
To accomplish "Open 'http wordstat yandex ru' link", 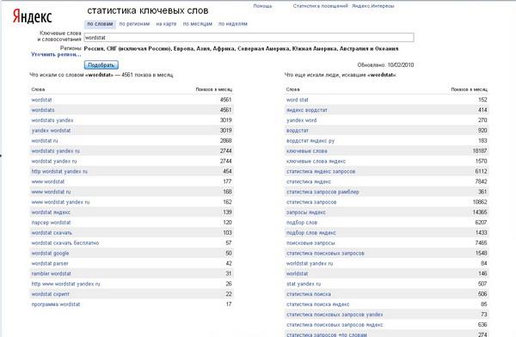I will [59, 171].
